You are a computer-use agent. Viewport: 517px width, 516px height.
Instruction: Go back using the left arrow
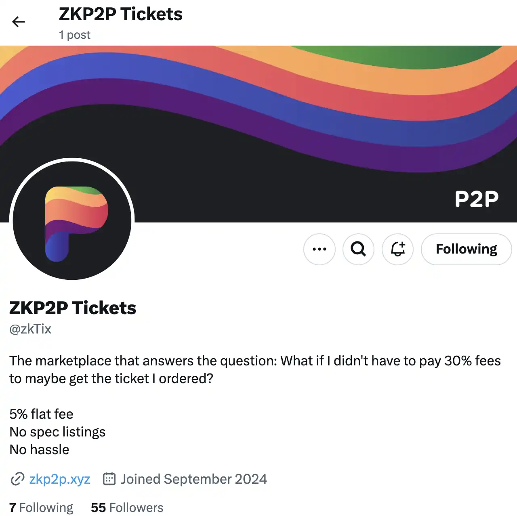[19, 22]
